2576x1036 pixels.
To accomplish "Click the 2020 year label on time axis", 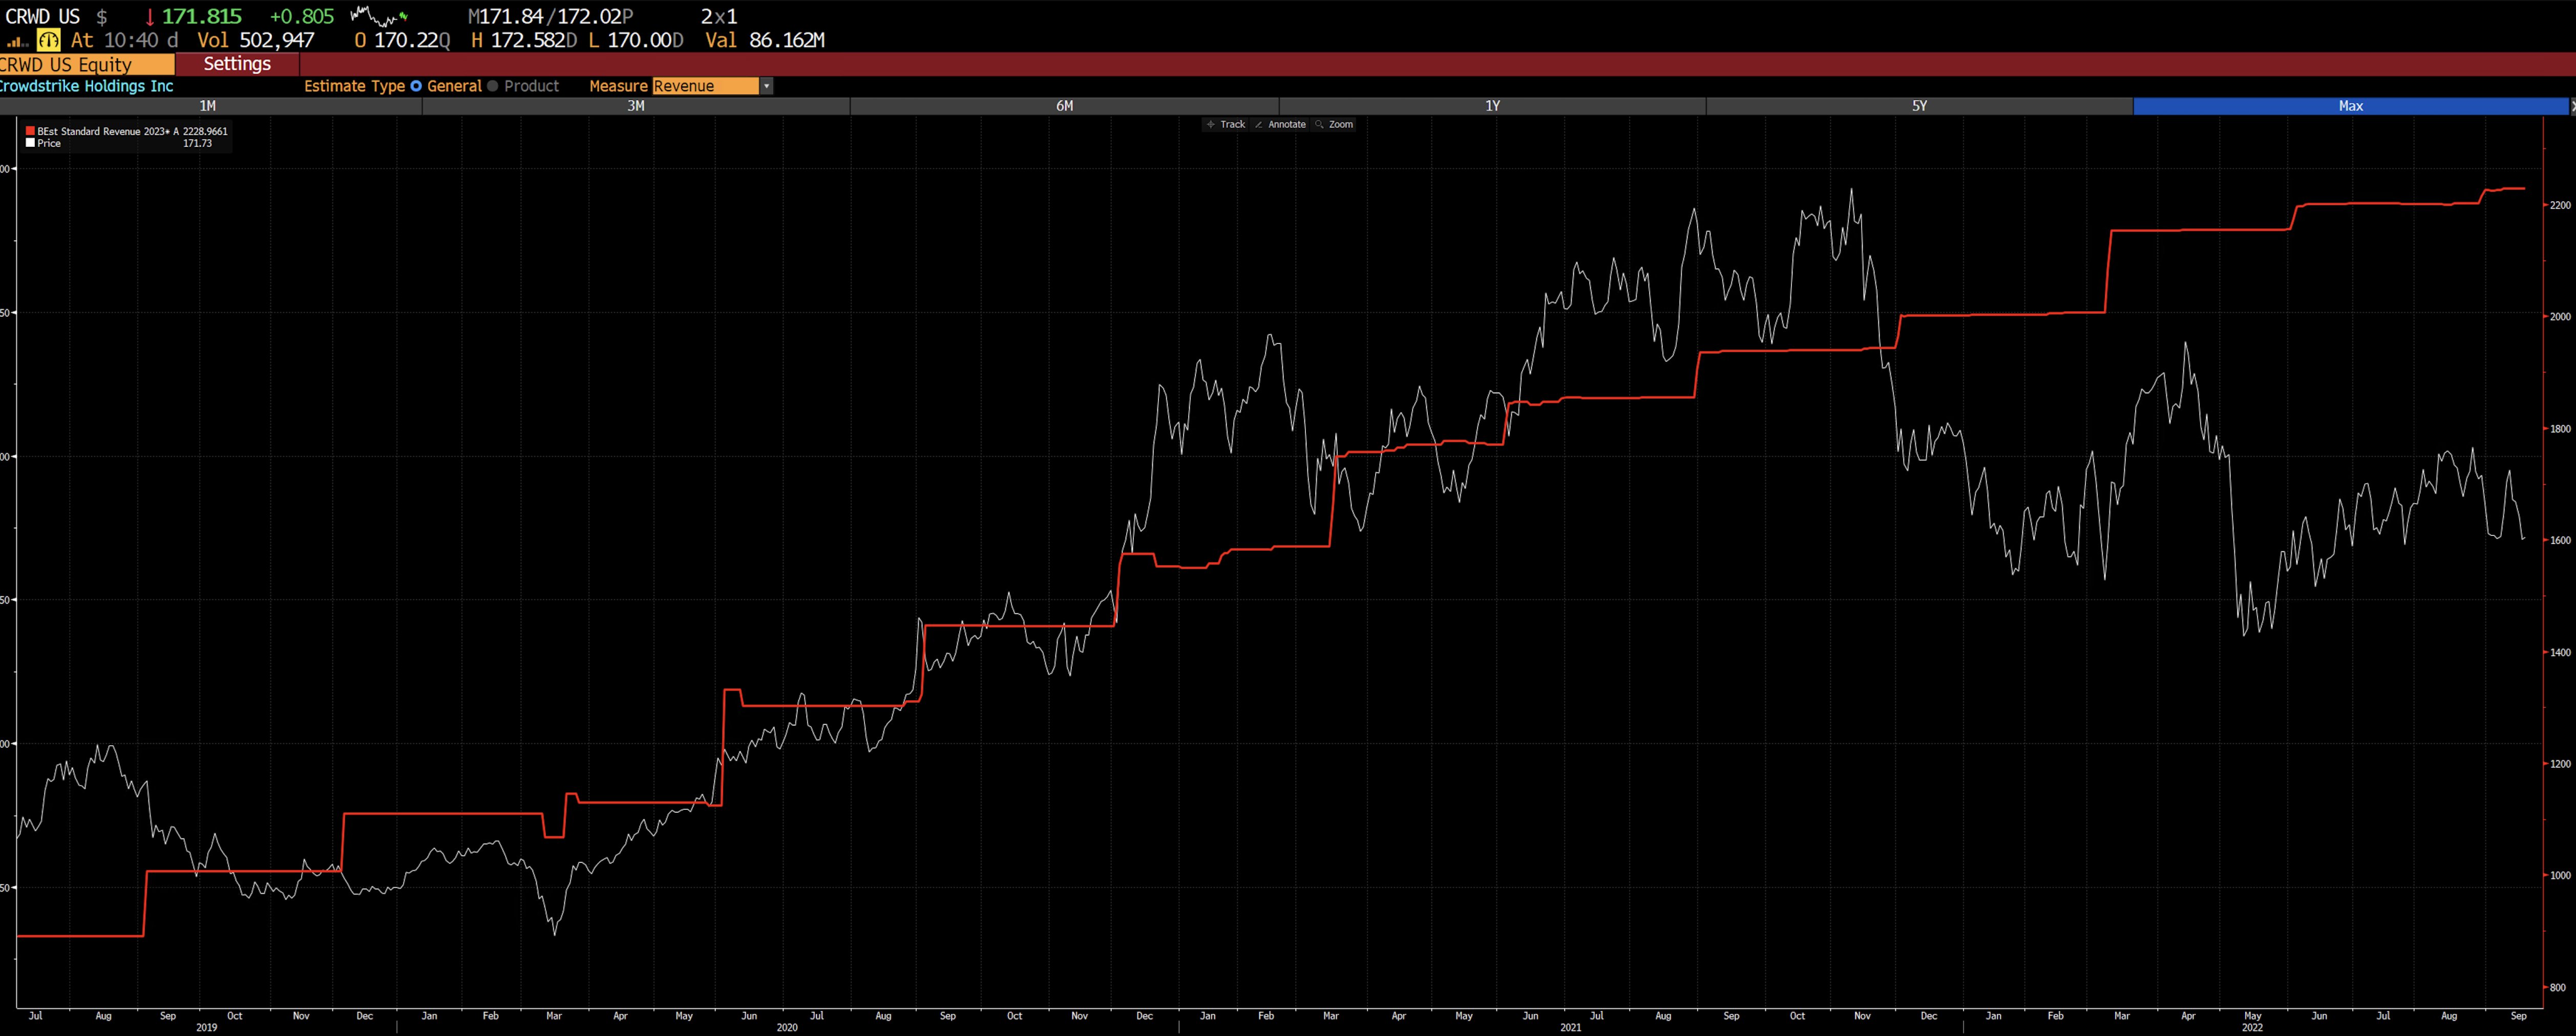I will coord(787,1028).
